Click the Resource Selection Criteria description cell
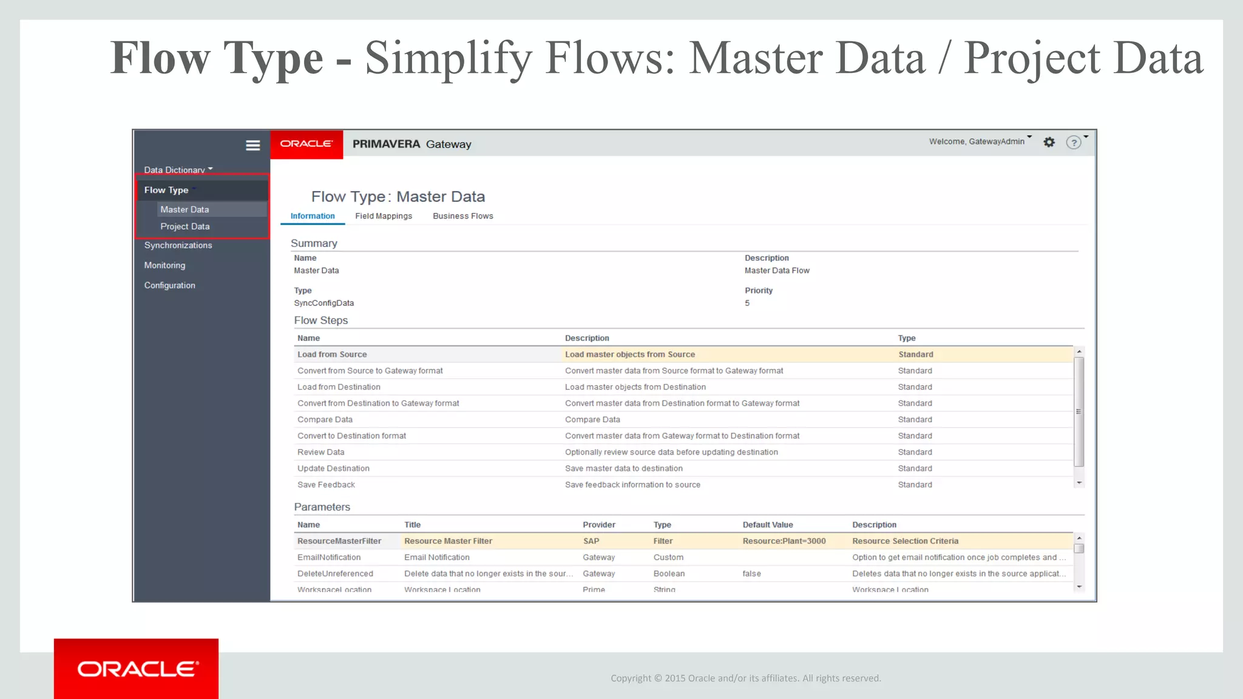Image resolution: width=1243 pixels, height=699 pixels. tap(906, 541)
